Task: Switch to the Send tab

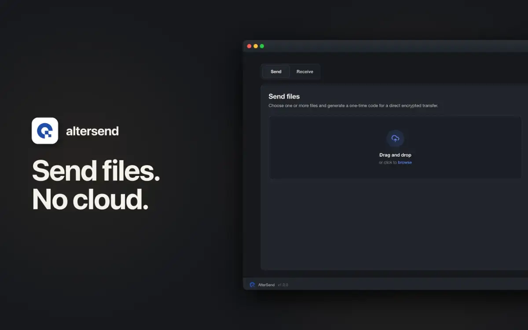Action: point(276,72)
